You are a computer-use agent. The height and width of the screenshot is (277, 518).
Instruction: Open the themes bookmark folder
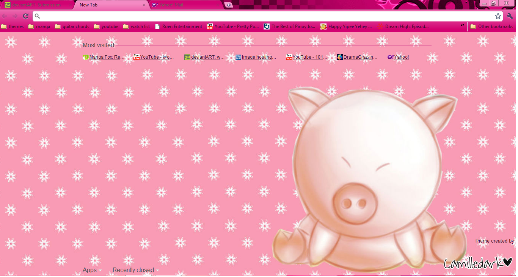click(13, 26)
